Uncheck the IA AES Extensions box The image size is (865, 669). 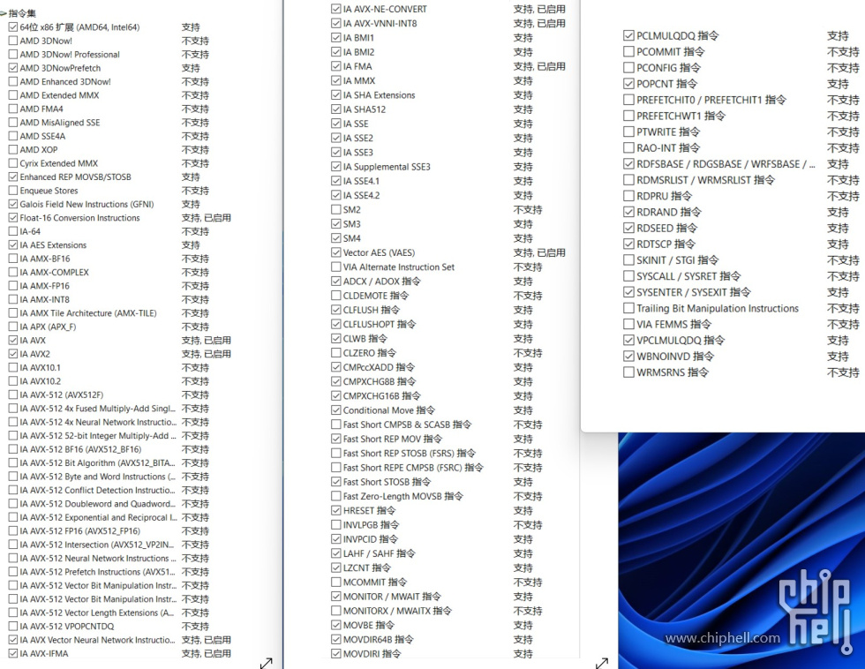[13, 244]
